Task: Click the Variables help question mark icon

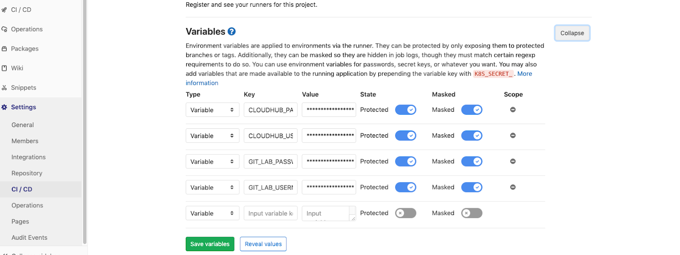Action: coord(232,31)
